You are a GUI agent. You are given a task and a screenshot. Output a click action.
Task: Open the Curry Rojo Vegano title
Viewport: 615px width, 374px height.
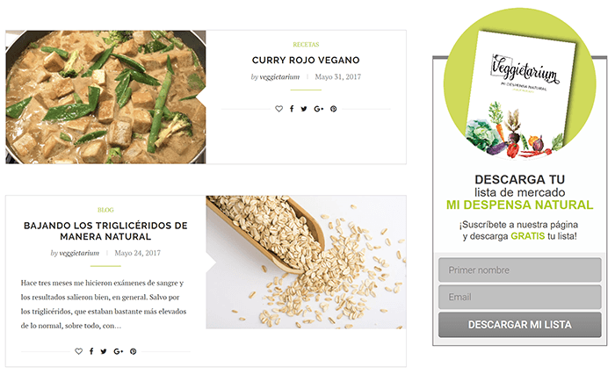pos(306,60)
